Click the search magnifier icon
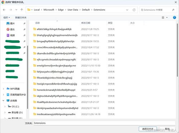 tap(173, 10)
